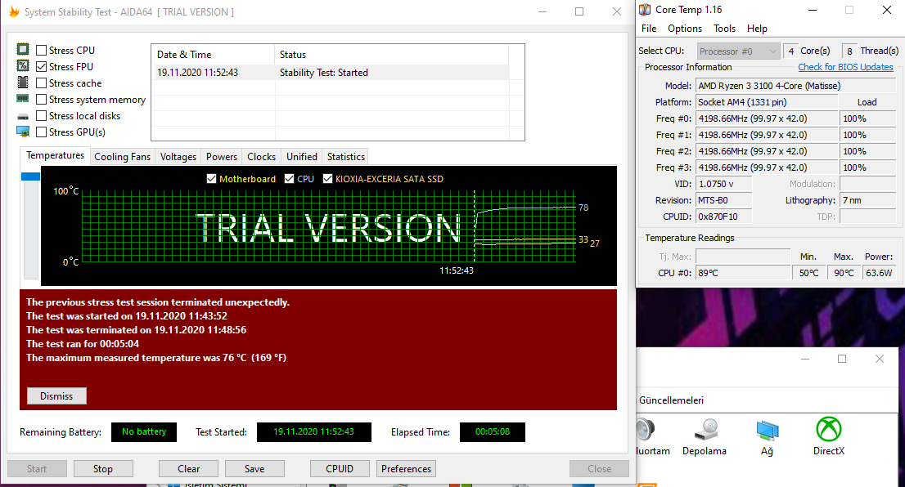Toggle Motherboard temperature graph checkbox

pyautogui.click(x=211, y=179)
